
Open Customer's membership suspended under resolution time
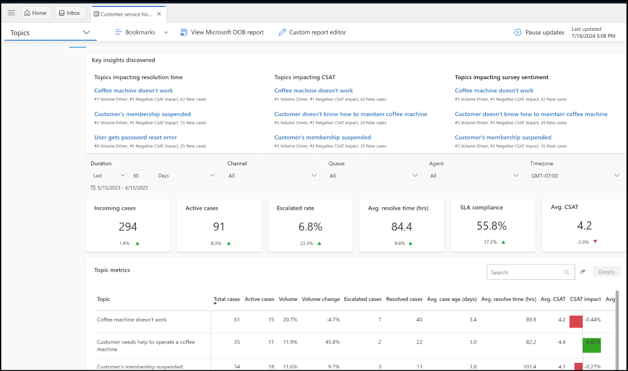click(x=142, y=114)
